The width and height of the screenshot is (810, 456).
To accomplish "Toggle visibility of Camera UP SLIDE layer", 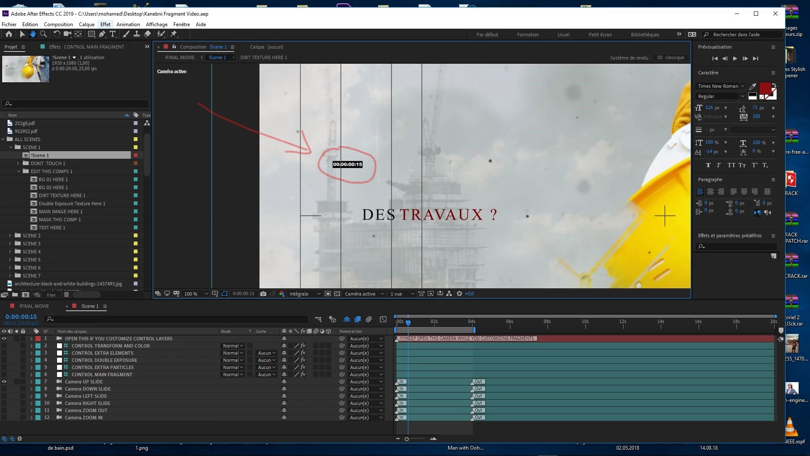I will coord(4,382).
